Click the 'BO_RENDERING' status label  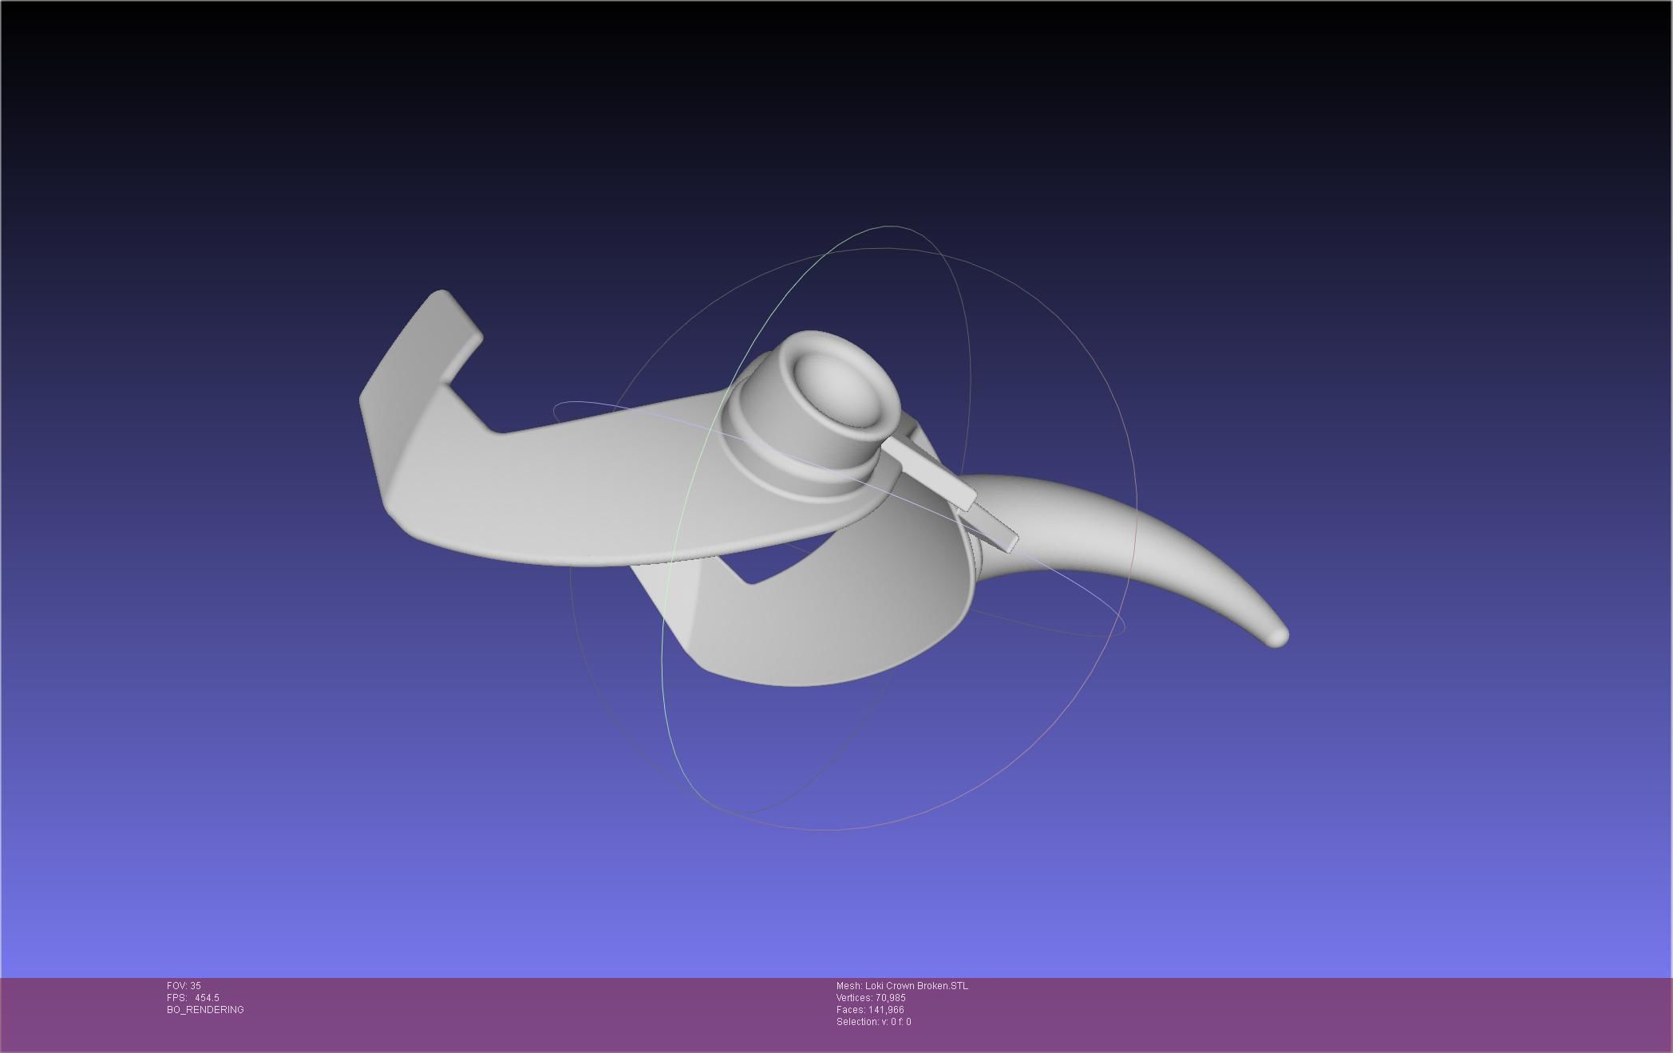point(205,1010)
